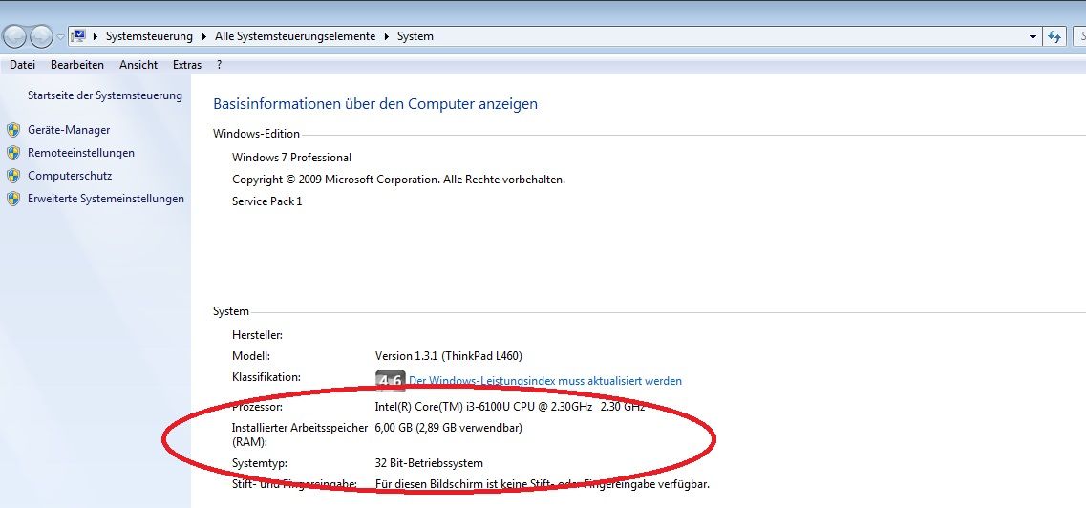This screenshot has height=508, width=1086.
Task: Click the 32 Bit-Betriebssystem value
Action: click(429, 463)
